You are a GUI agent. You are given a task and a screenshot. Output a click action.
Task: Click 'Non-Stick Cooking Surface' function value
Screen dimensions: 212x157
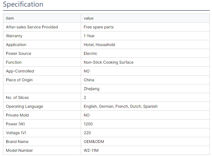point(108,62)
